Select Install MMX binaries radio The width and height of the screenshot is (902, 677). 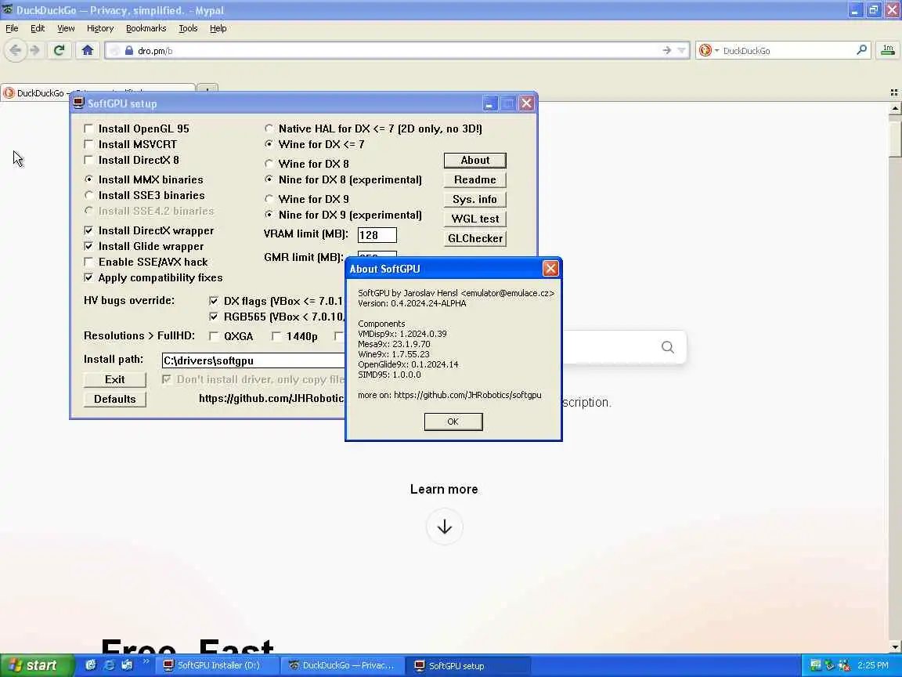88,179
